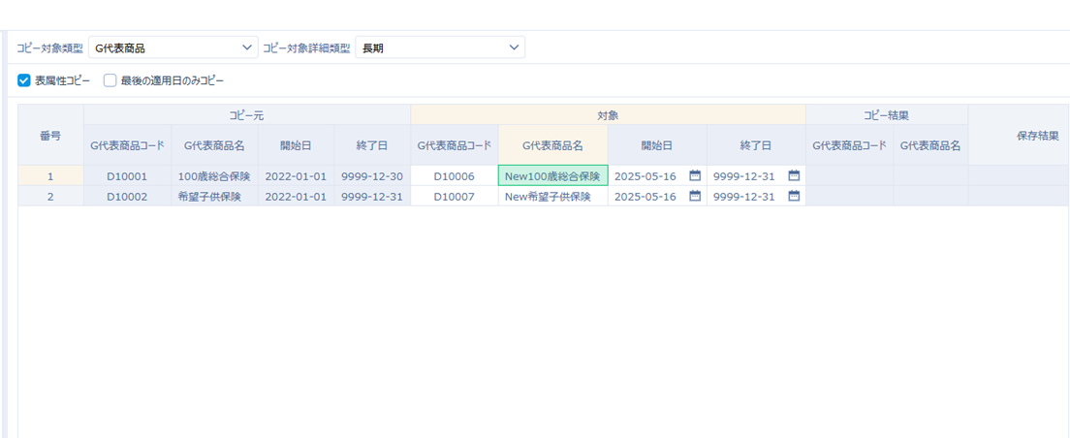Screen dimensions: 1070x438
Task: Click the 保存結果 column header
Action: [x=1036, y=136]
